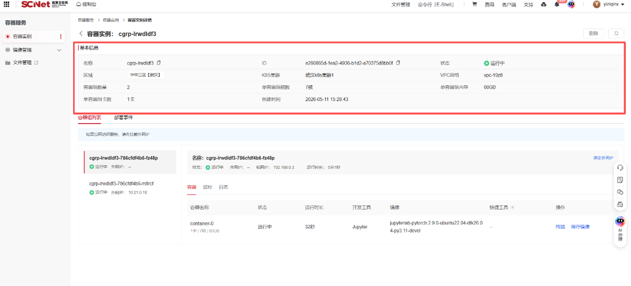Image resolution: width=631 pixels, height=286 pixels.
Task: Click the creation time 2026-05-11 15:28:43
Action: click(327, 99)
